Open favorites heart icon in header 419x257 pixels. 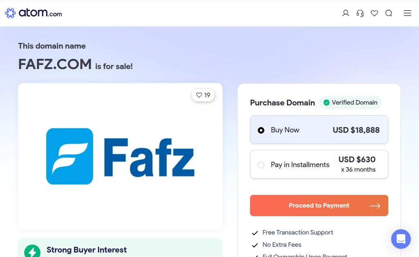[x=374, y=13]
